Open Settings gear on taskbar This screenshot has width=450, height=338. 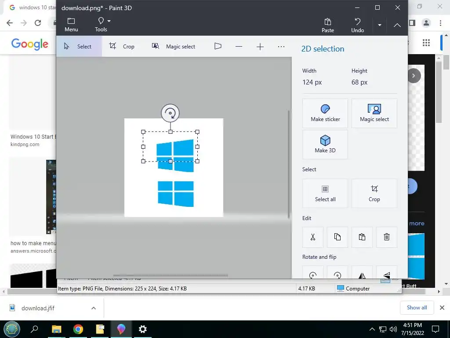[143, 329]
